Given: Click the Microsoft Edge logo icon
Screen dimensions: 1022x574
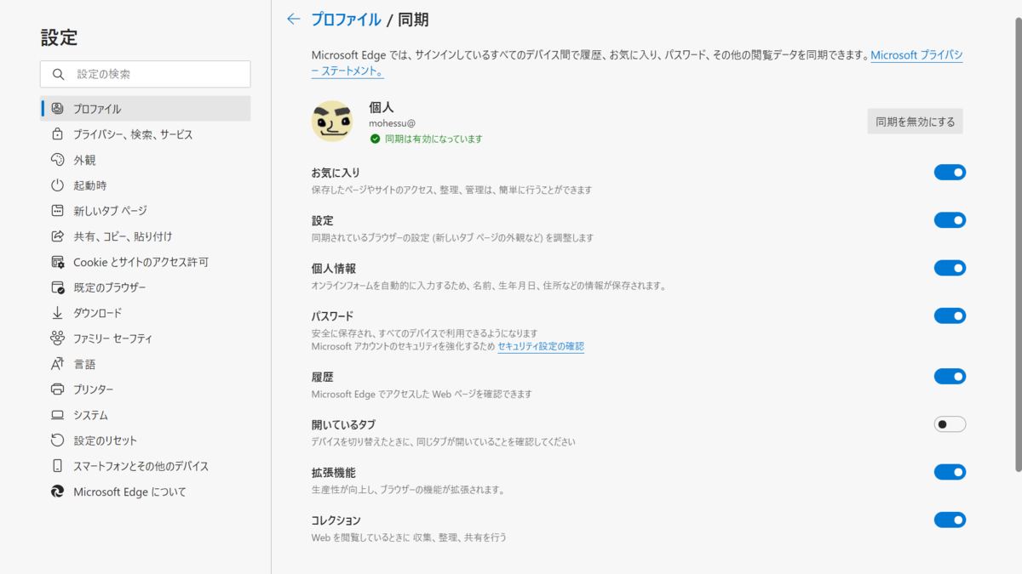Looking at the screenshot, I should click(x=57, y=492).
